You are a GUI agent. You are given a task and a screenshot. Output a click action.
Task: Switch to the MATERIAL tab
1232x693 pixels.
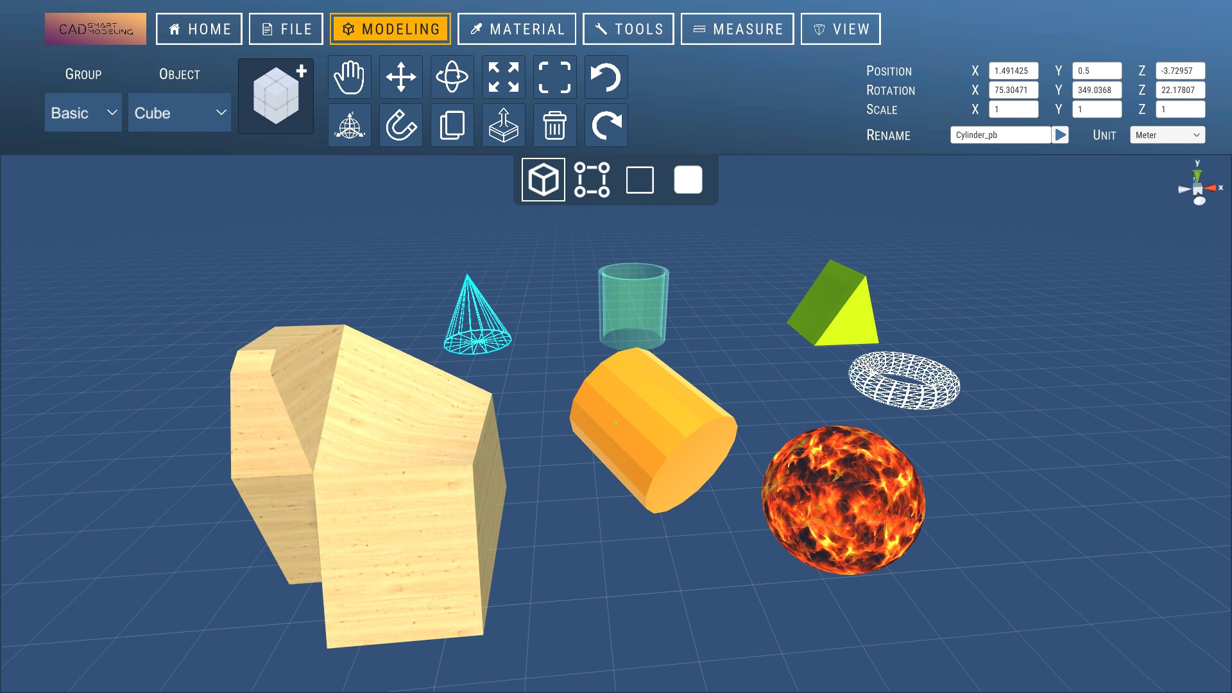(517, 29)
